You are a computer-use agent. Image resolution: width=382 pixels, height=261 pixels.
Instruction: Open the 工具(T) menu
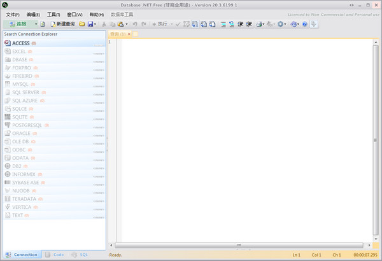tap(53, 14)
